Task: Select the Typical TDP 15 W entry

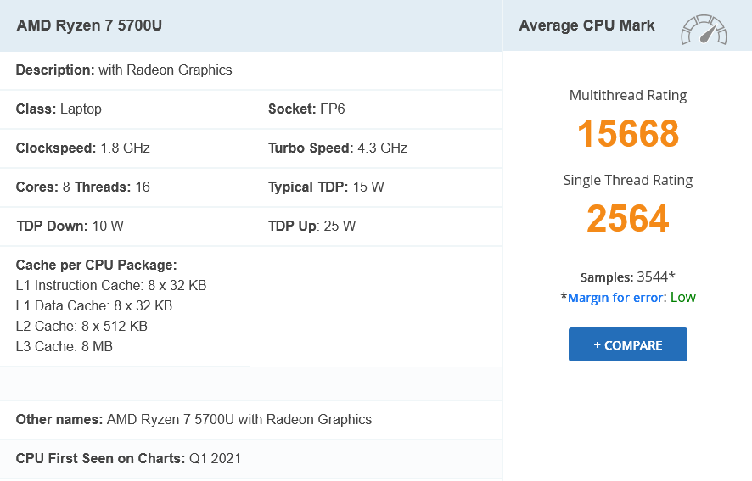Action: [326, 187]
